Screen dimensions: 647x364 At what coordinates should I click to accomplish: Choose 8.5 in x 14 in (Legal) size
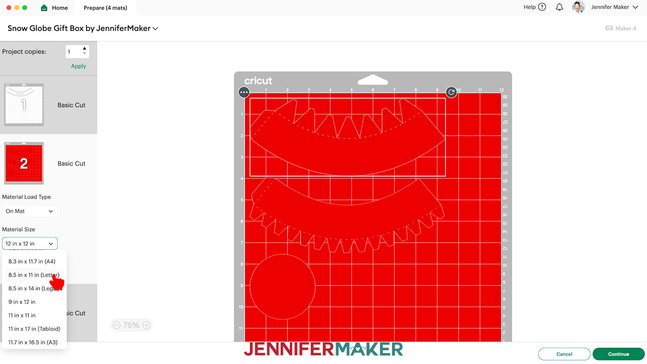coord(34,288)
